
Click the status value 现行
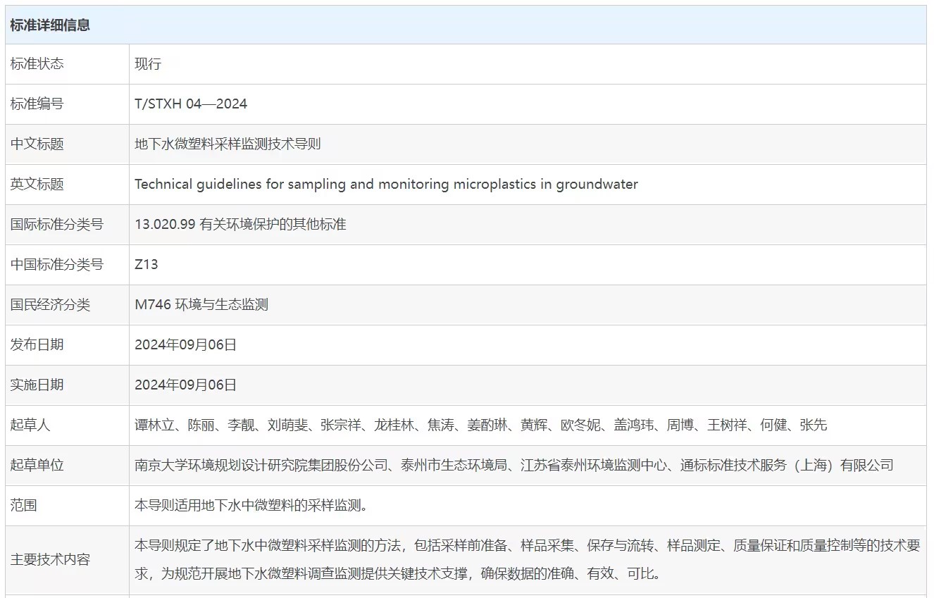point(148,64)
